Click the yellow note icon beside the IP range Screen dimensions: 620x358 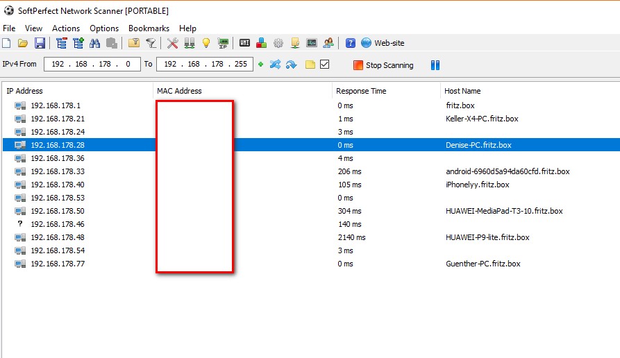(x=310, y=65)
